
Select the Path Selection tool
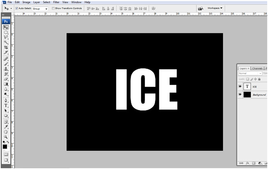click(6, 111)
